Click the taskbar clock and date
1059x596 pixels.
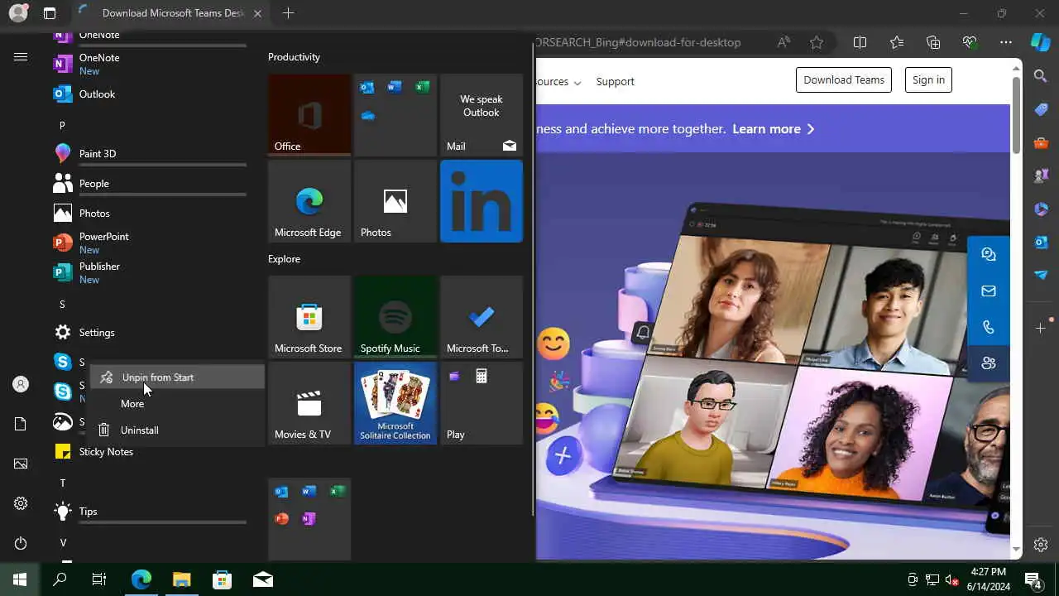[x=988, y=579]
